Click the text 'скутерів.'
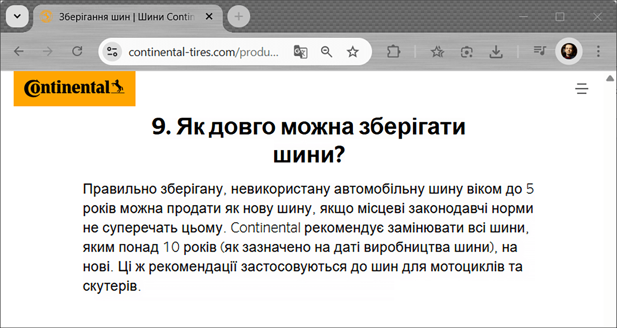This screenshot has height=328, width=617. pyautogui.click(x=112, y=286)
